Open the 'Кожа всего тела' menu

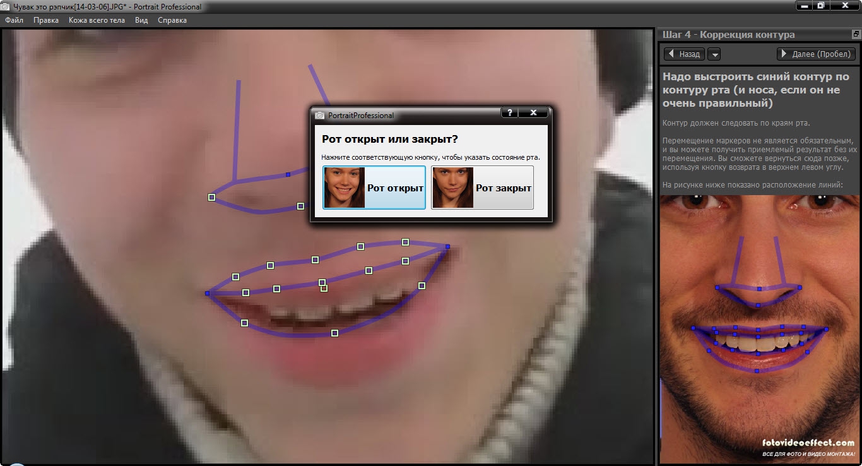pyautogui.click(x=97, y=20)
